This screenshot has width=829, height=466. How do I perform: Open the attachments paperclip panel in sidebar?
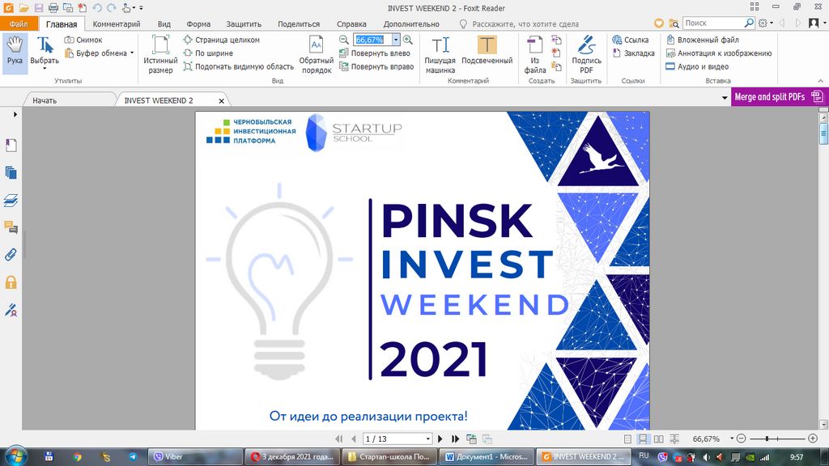pos(11,254)
